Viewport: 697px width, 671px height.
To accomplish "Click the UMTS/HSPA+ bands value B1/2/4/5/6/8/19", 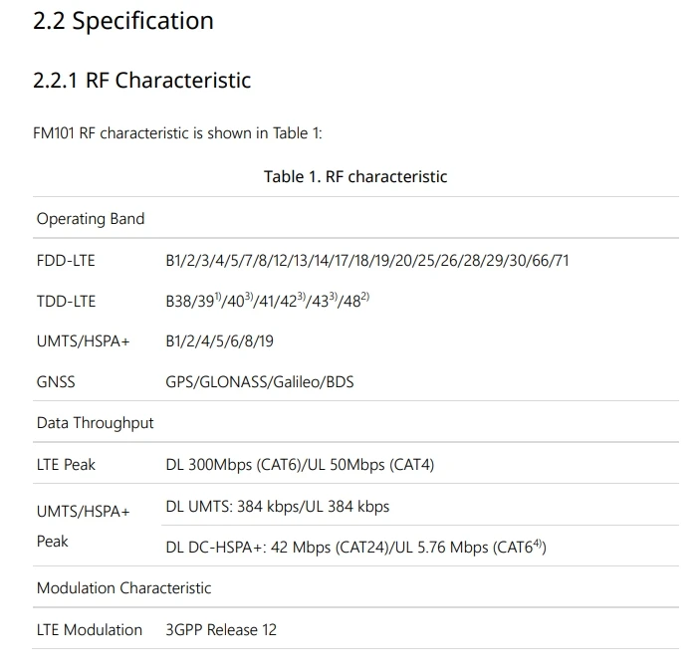I will click(x=220, y=341).
